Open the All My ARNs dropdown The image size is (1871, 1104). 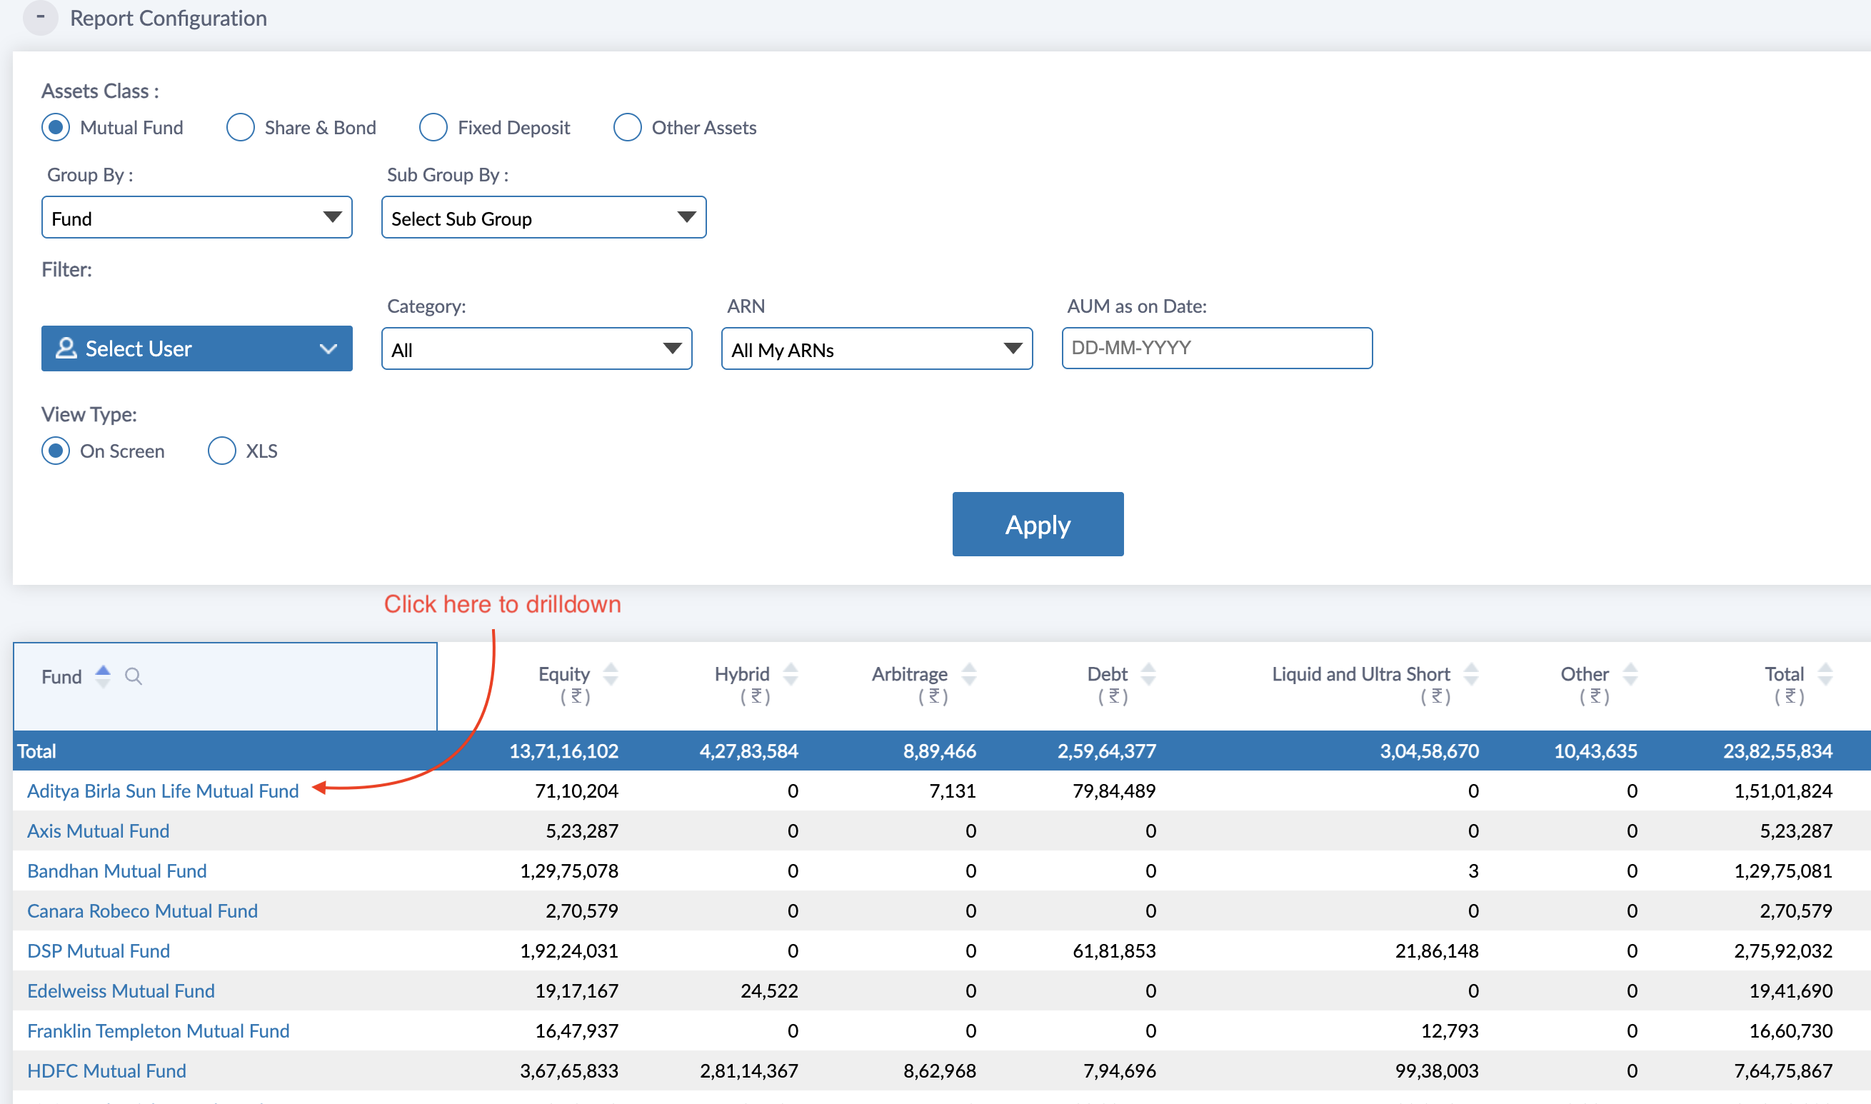[876, 349]
